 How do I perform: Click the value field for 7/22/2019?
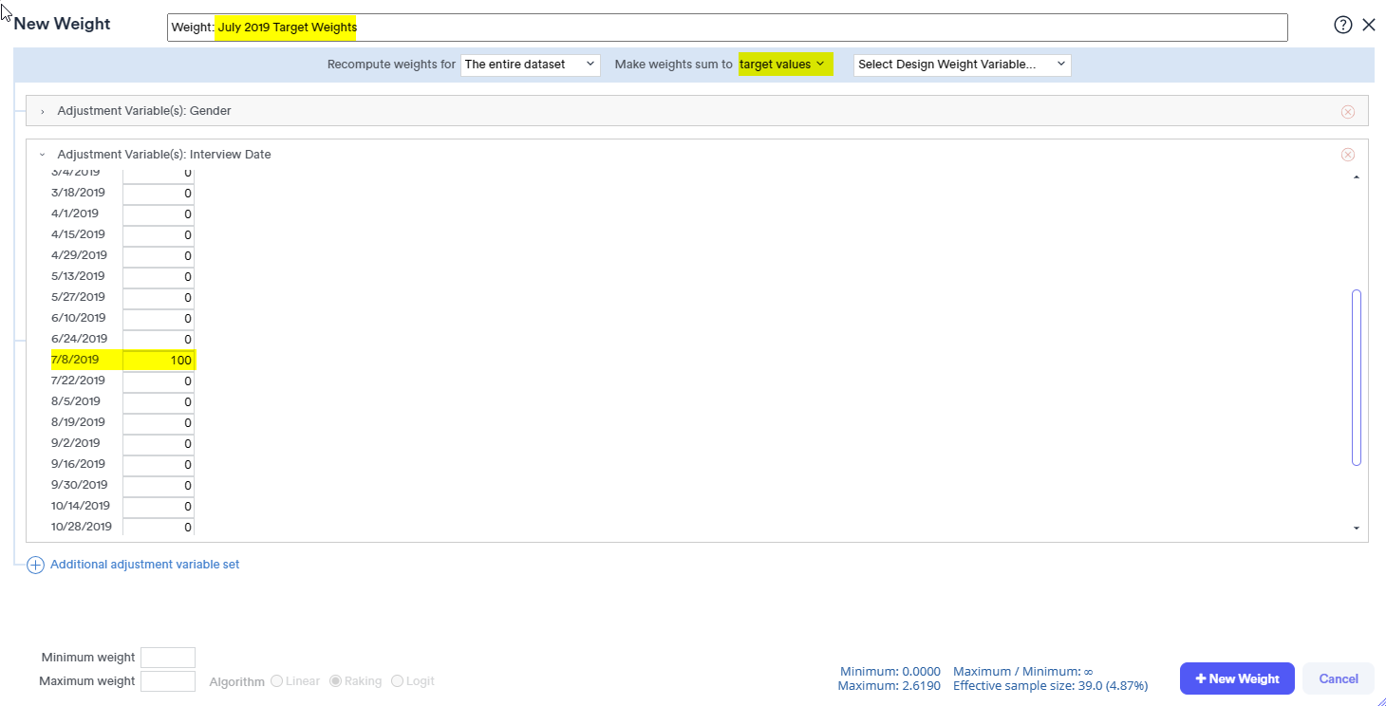pyautogui.click(x=159, y=381)
